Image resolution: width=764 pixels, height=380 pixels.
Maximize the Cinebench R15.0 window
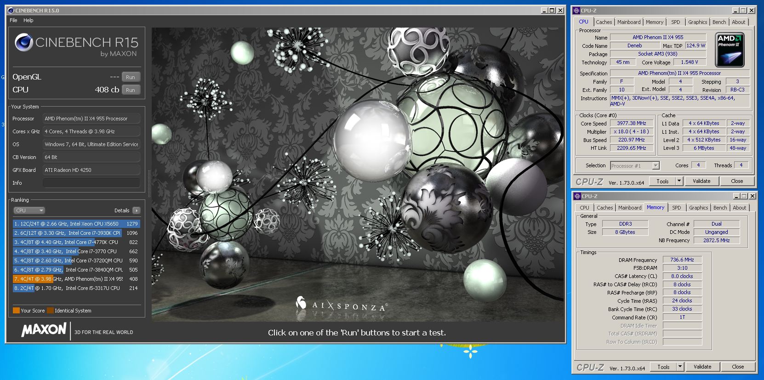552,11
